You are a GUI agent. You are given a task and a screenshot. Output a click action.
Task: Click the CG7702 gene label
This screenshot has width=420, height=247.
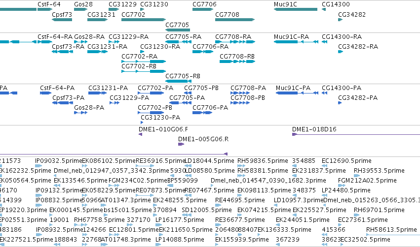(133, 15)
